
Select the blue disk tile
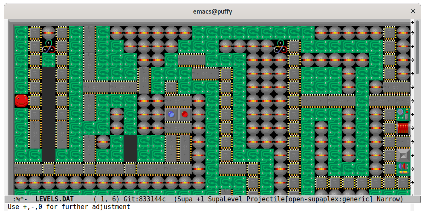171,114
